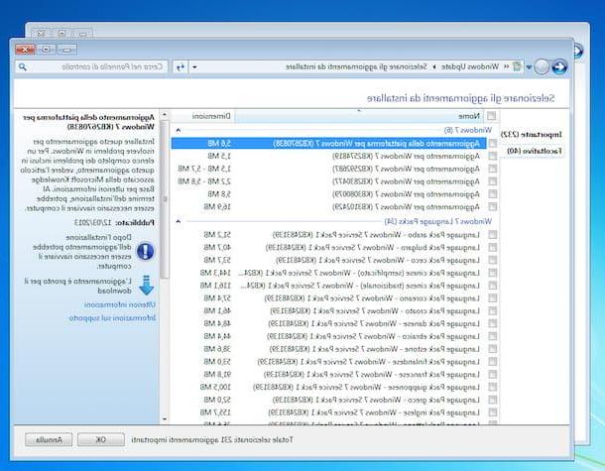Check the Language Pack bulgaro checkbox

click(x=493, y=247)
